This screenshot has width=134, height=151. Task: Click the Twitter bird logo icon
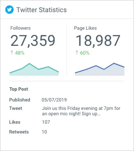tap(9, 10)
